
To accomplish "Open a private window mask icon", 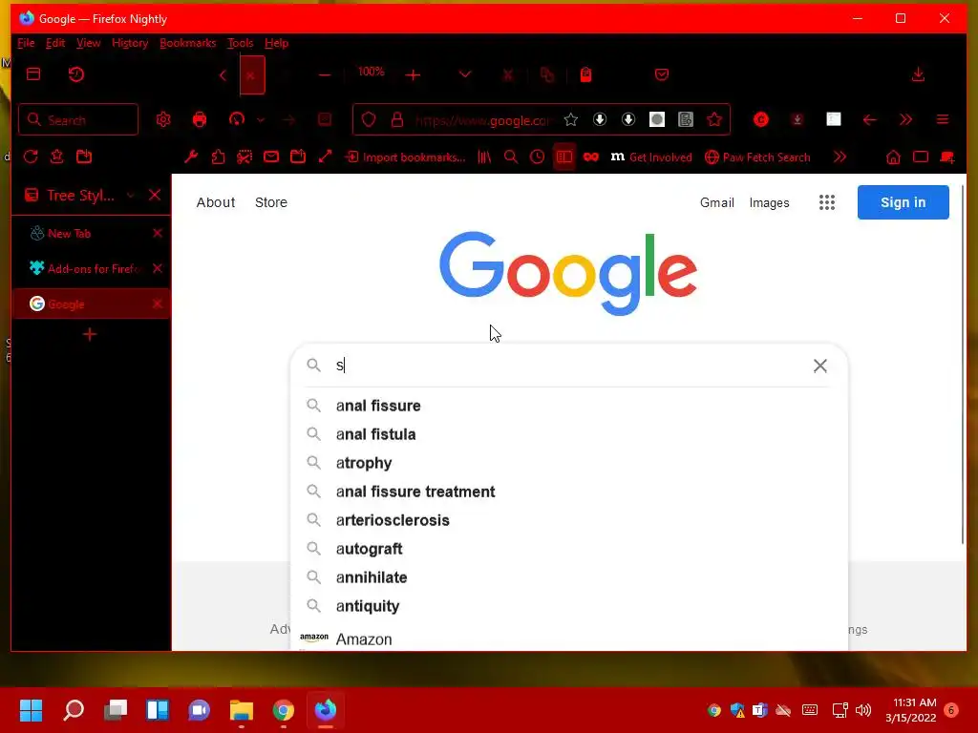I will (590, 157).
